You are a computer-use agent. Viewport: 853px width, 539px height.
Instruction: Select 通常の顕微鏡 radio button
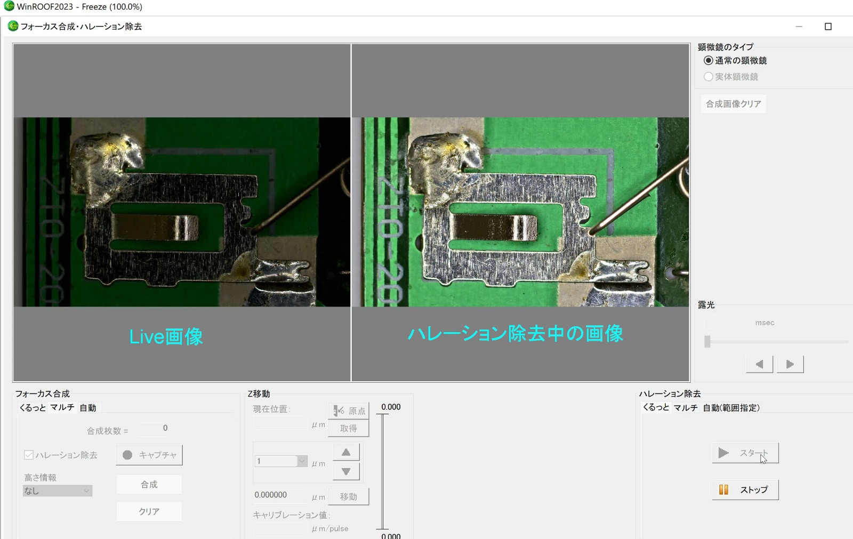tap(709, 60)
